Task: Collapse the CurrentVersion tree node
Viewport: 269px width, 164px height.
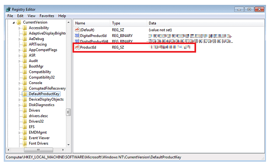Action: pyautogui.click(x=14, y=22)
